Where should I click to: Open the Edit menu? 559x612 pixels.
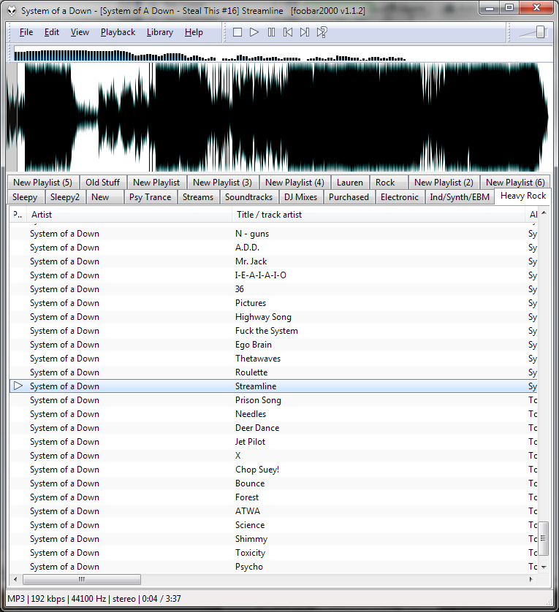pyautogui.click(x=52, y=32)
